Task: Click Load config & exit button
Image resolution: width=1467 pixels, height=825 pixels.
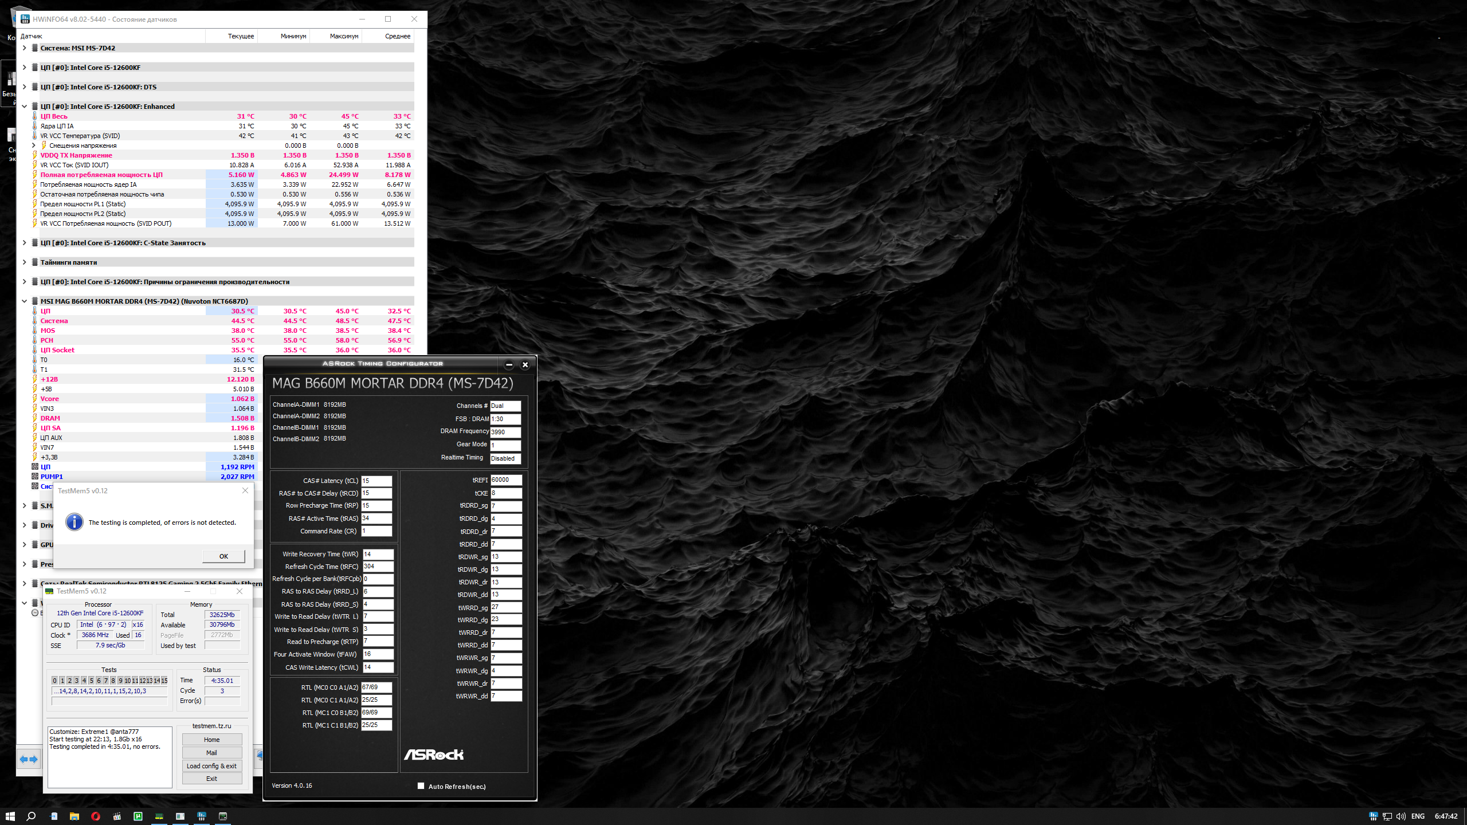Action: (211, 766)
